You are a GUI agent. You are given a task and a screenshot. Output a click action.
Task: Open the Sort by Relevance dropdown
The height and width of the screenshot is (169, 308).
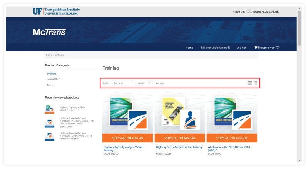pyautogui.click(x=123, y=83)
